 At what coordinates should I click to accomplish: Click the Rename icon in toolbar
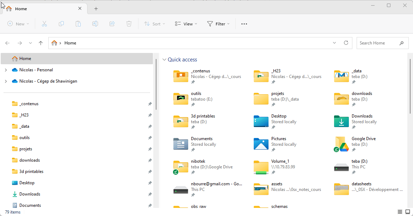[x=95, y=24]
